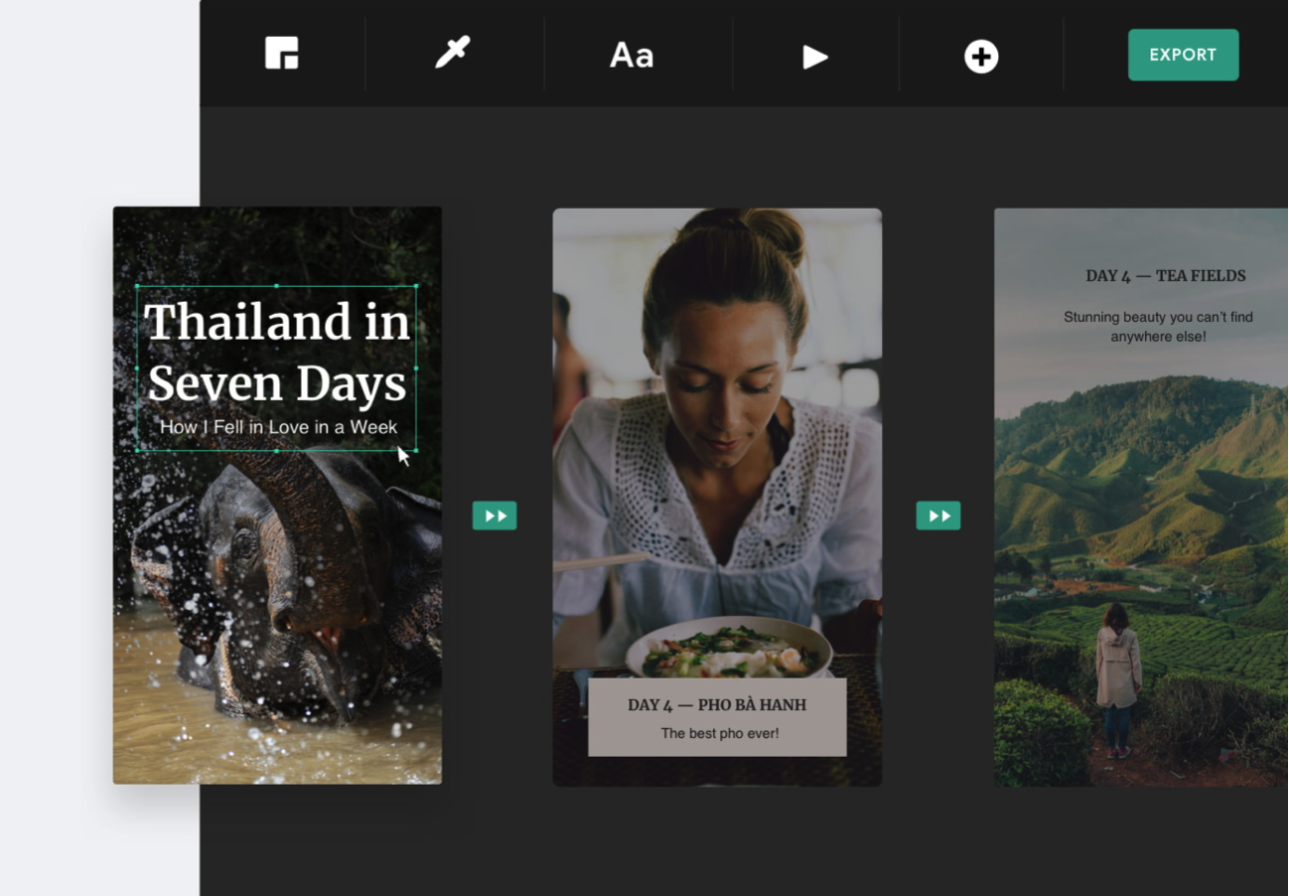Viewport: 1289px width, 896px height.
Task: Select the layout templates tool
Action: coord(282,55)
